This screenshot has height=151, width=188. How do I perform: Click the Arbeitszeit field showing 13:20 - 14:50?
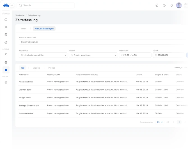[x=135, y=55]
